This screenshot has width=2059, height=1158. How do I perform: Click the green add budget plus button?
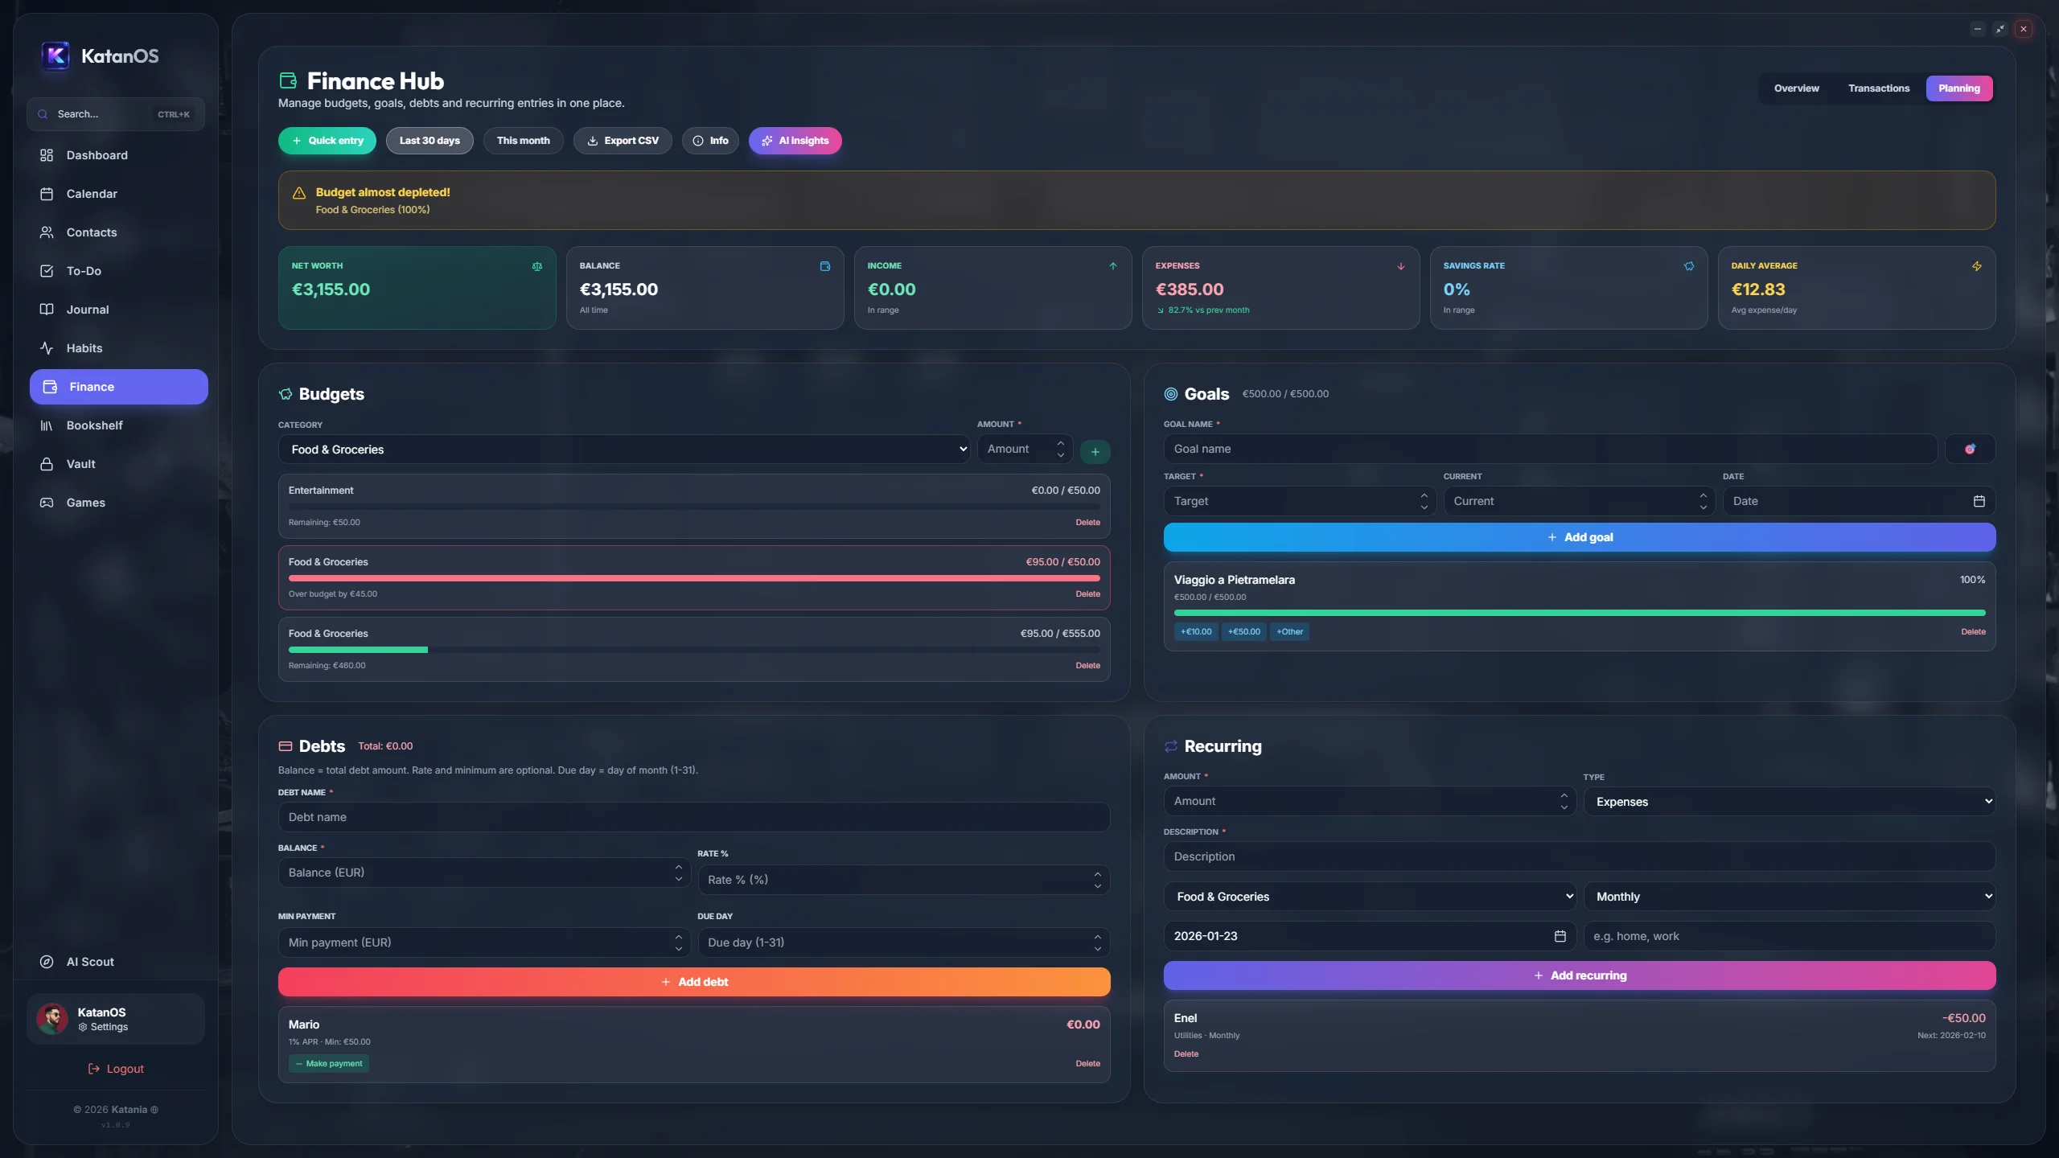point(1095,451)
